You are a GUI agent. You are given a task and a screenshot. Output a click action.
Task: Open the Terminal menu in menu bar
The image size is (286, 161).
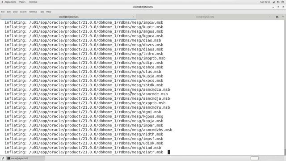(33, 12)
